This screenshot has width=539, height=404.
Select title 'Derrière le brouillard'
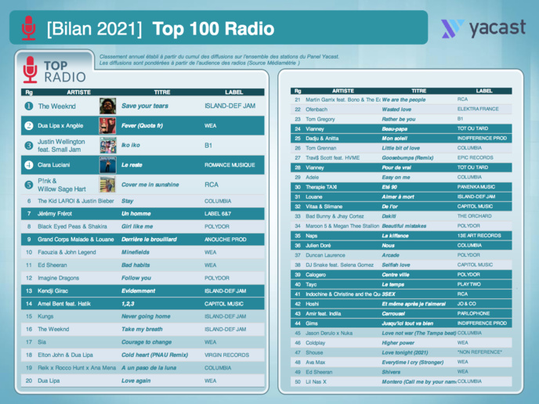[x=149, y=240]
